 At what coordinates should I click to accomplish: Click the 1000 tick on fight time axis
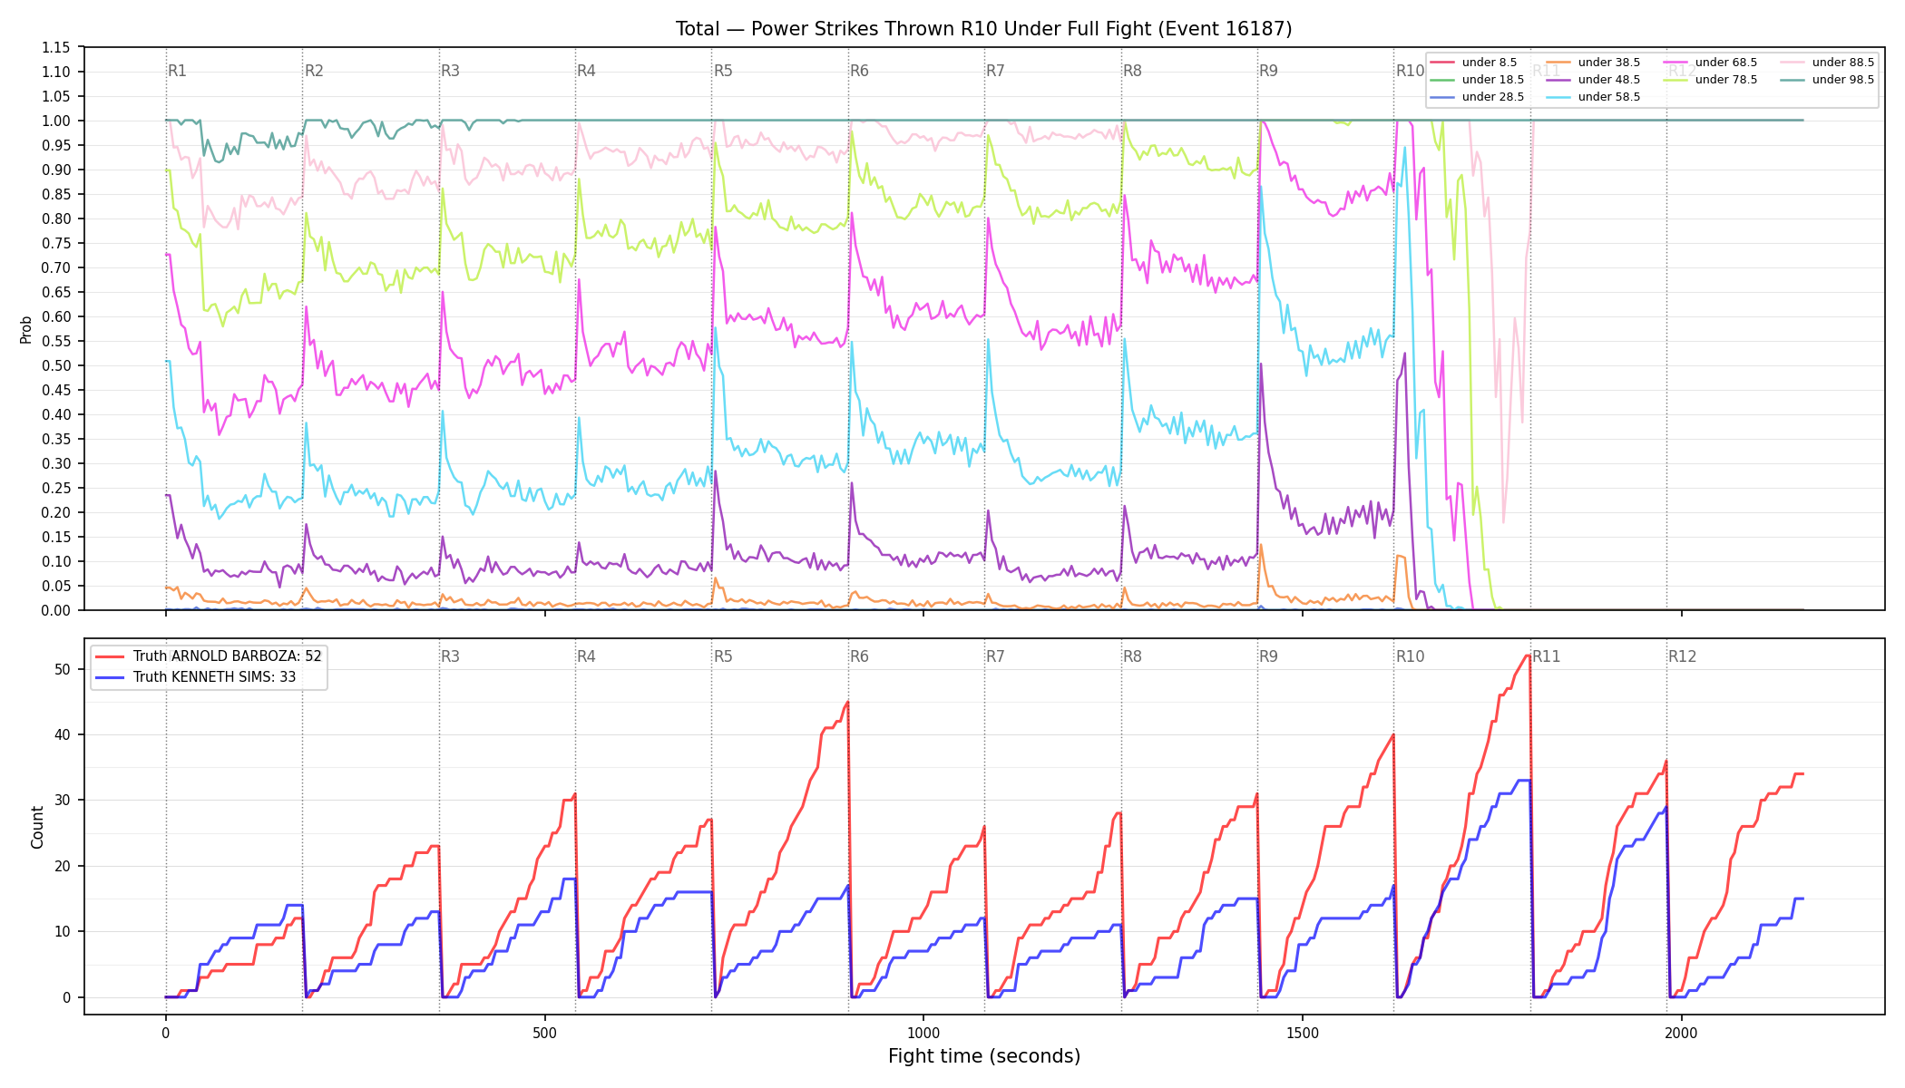(923, 1033)
